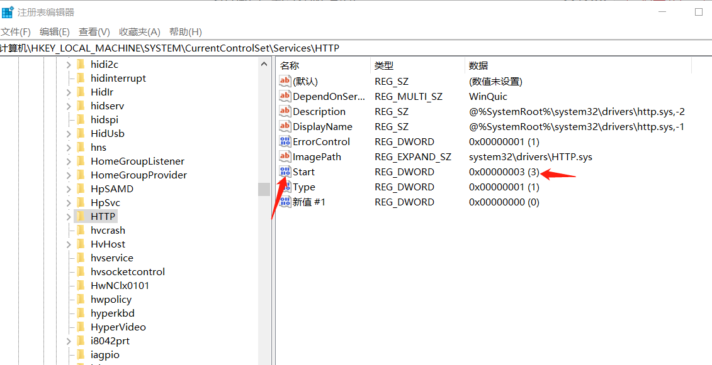
Task: Click the 新值 #1 DWORD icon
Action: coord(285,202)
